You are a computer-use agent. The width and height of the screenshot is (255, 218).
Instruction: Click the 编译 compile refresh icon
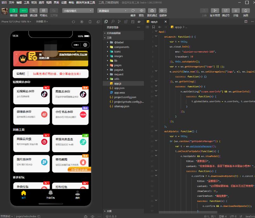coord(133,11)
